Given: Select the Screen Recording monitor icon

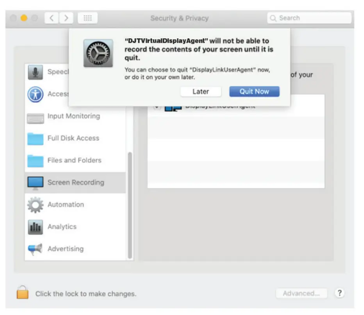Looking at the screenshot, I should [x=35, y=182].
